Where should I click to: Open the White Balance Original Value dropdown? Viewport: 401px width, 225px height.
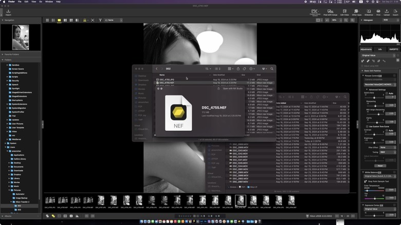[x=380, y=176]
